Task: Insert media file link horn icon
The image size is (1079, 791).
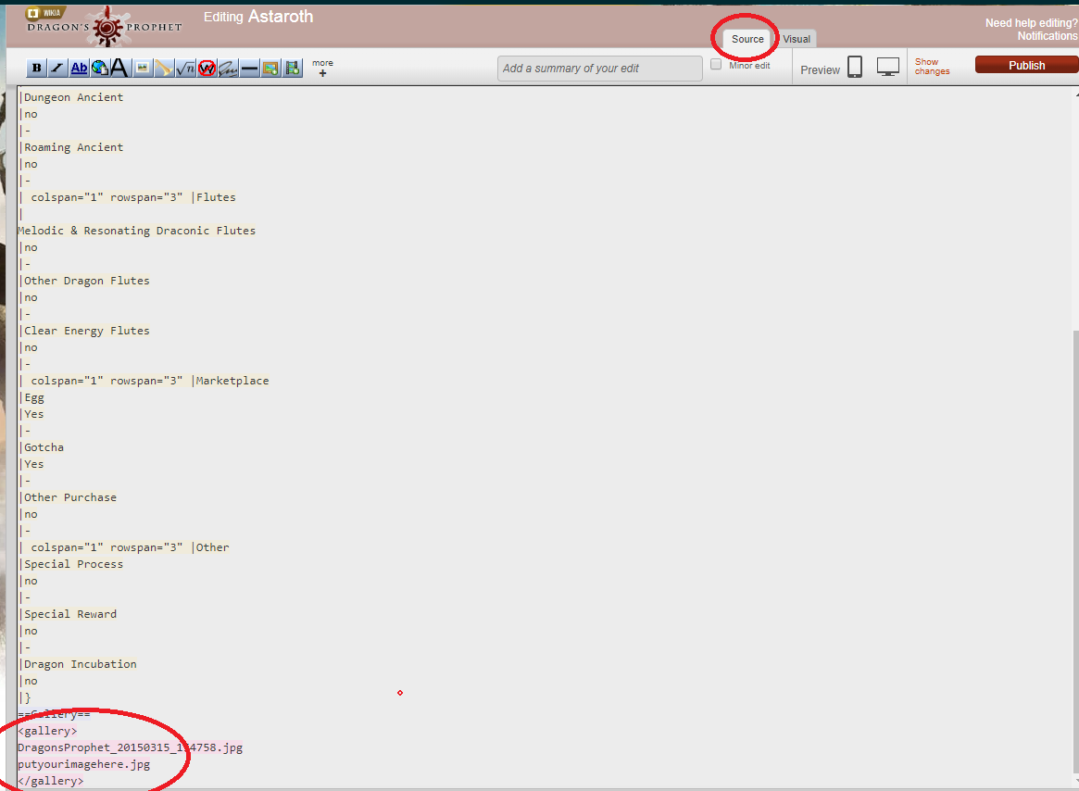Action: 164,68
